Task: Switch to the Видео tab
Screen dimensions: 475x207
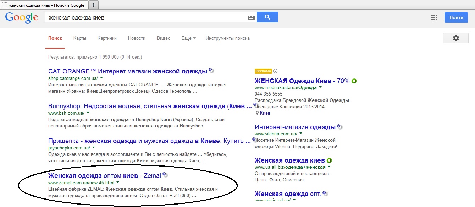Action: pyautogui.click(x=164, y=38)
